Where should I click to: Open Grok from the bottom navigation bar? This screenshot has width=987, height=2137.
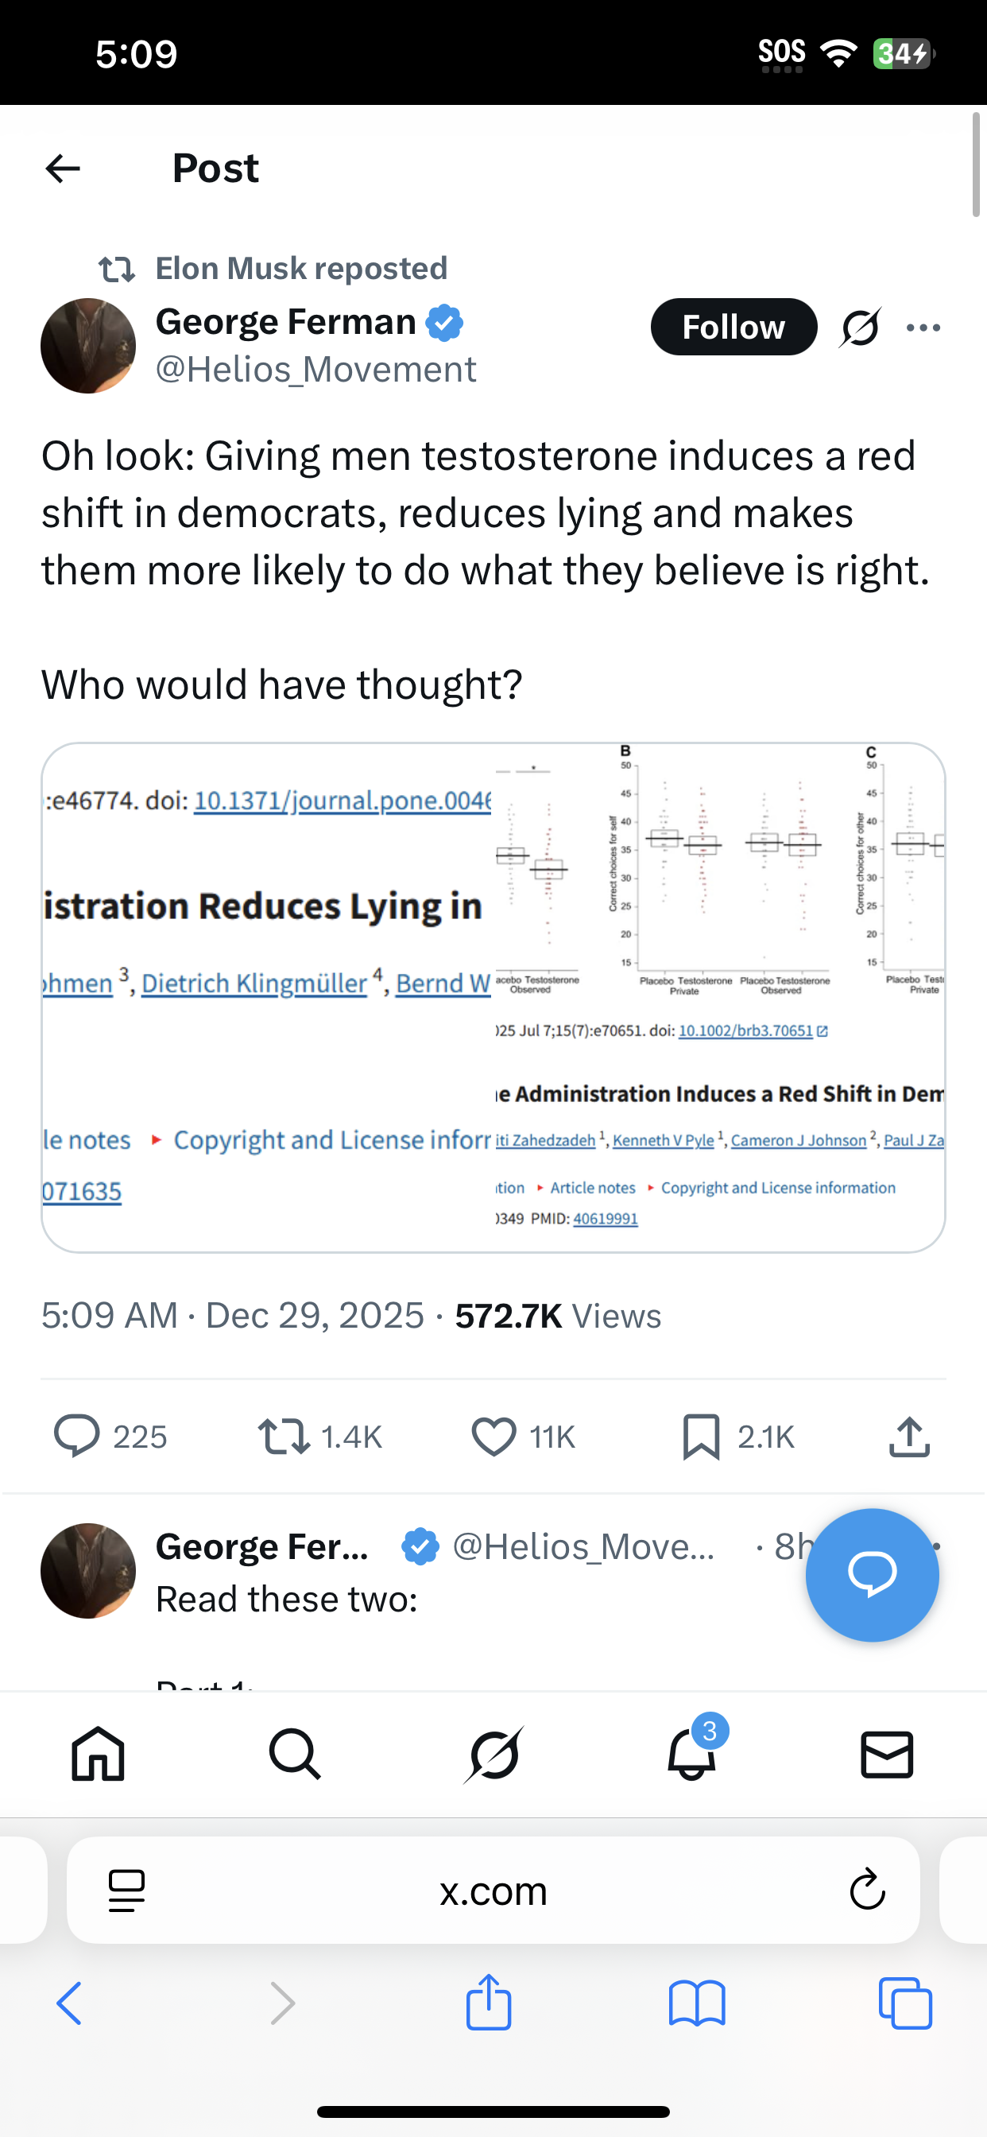click(493, 1754)
